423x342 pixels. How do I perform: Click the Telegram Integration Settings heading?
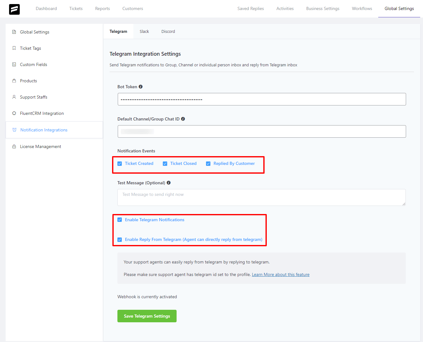145,54
